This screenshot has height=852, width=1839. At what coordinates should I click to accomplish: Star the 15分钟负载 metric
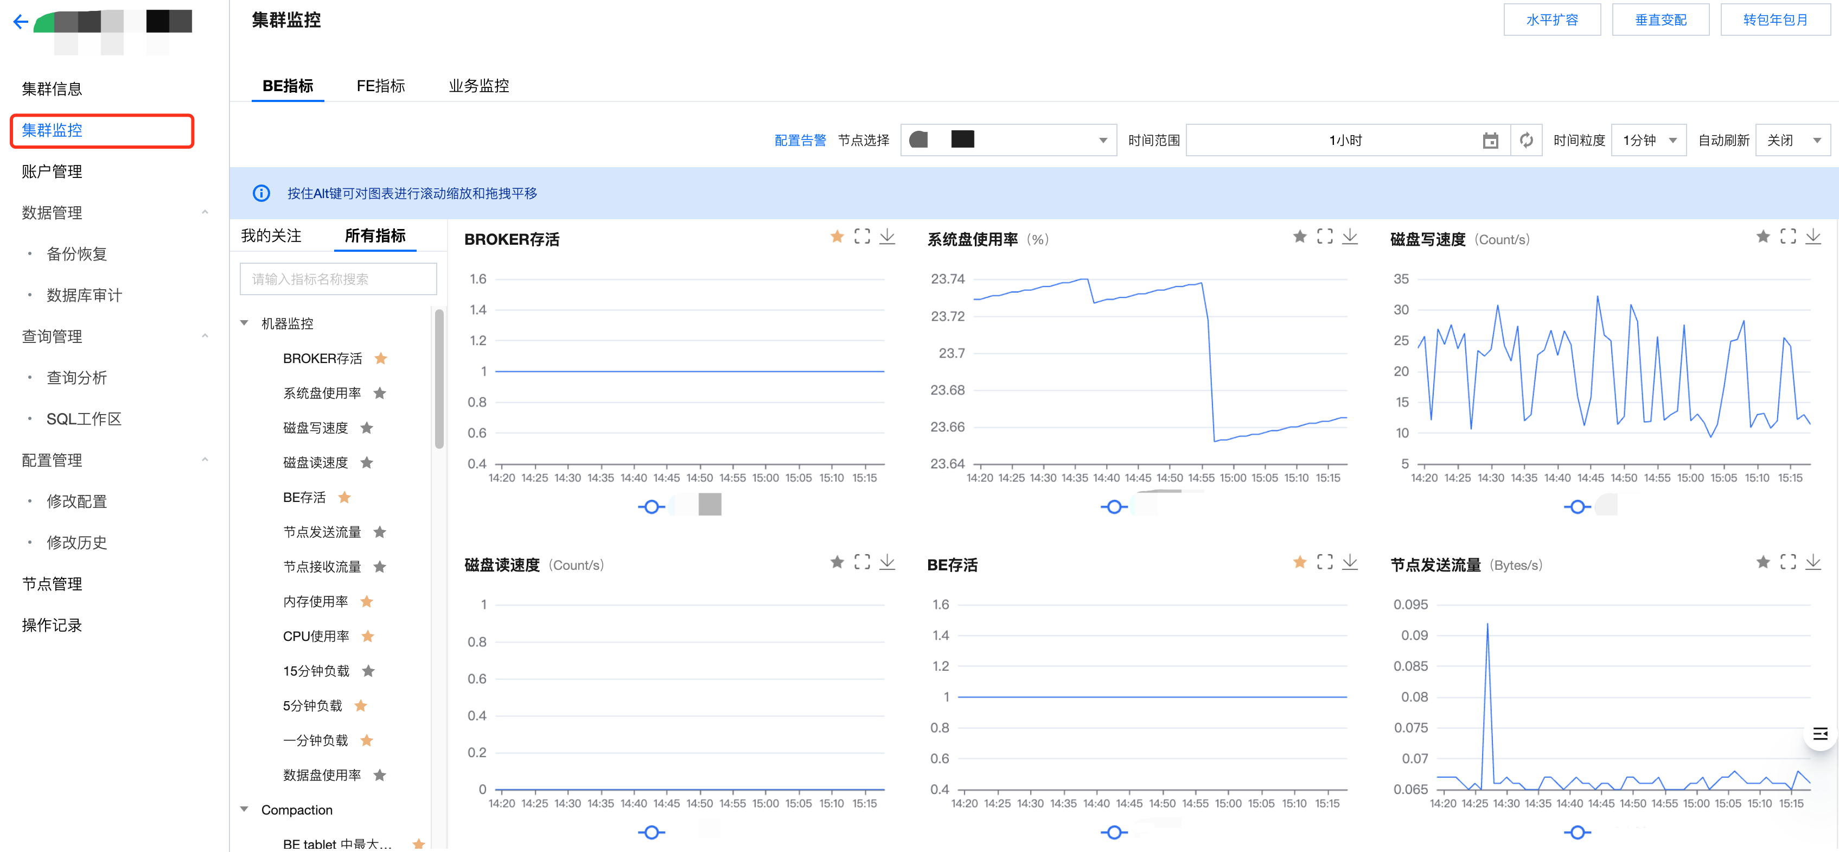point(368,671)
